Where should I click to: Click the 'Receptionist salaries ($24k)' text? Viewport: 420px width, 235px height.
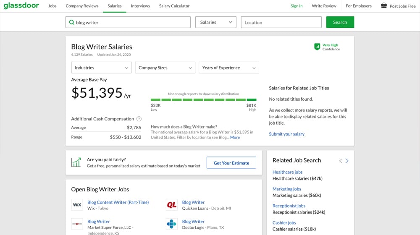click(x=299, y=212)
